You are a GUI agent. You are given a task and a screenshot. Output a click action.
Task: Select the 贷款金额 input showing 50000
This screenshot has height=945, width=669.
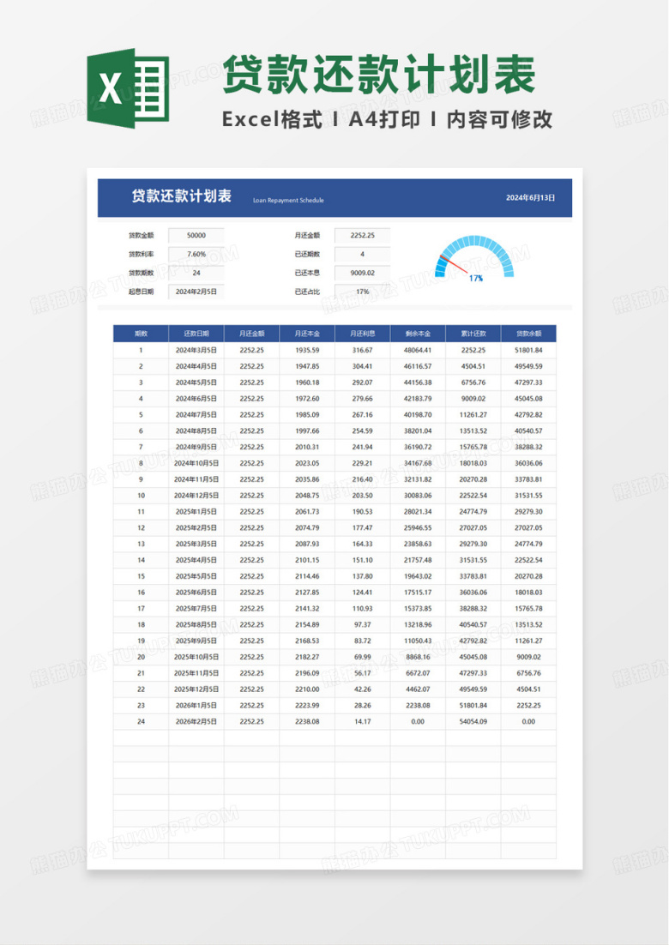tap(196, 236)
